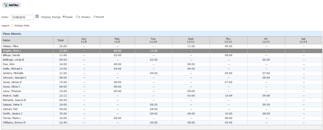The image size is (323, 130).
Task: Click the Add Filter funnel icon
Action: [x=6, y=5]
